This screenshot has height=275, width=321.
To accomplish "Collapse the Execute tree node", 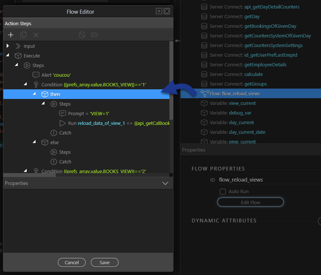I will (8, 56).
